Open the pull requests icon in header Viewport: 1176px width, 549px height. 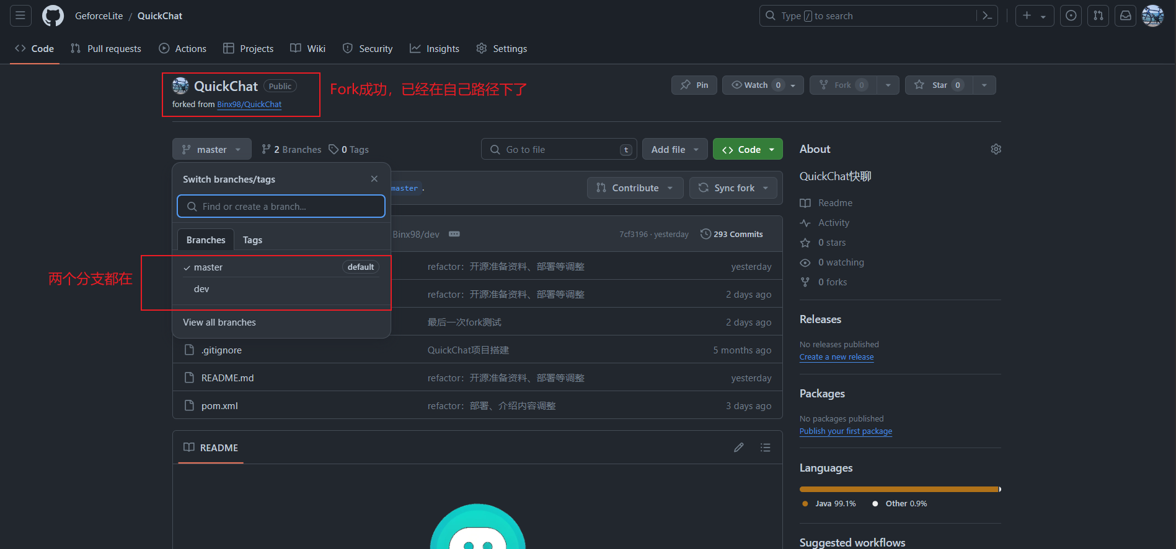[1099, 15]
